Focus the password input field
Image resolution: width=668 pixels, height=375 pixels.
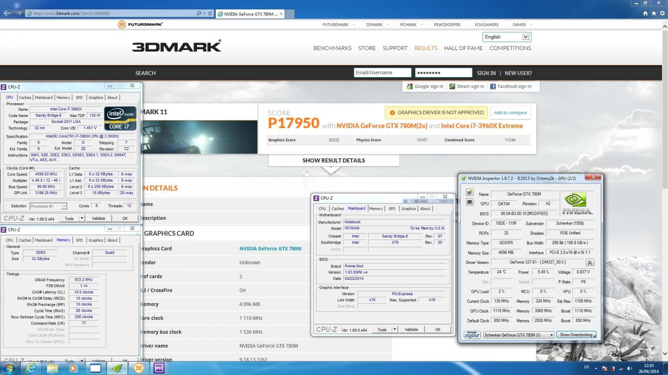(443, 73)
